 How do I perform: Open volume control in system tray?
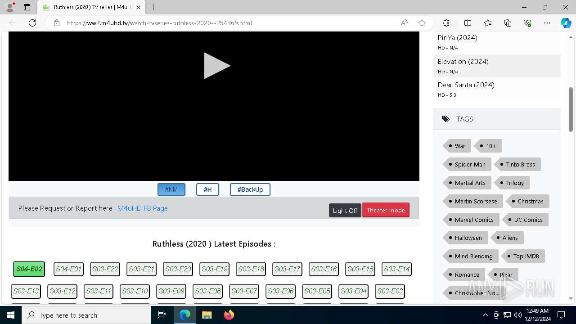click(517, 315)
